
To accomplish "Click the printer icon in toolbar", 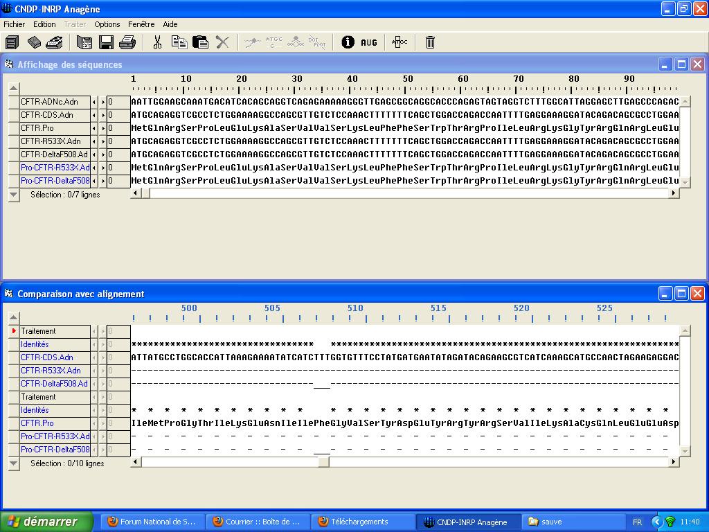I will 127,43.
